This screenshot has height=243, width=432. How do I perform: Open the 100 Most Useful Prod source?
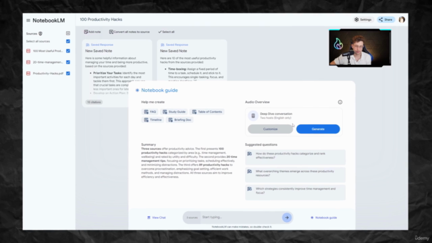tap(48, 51)
